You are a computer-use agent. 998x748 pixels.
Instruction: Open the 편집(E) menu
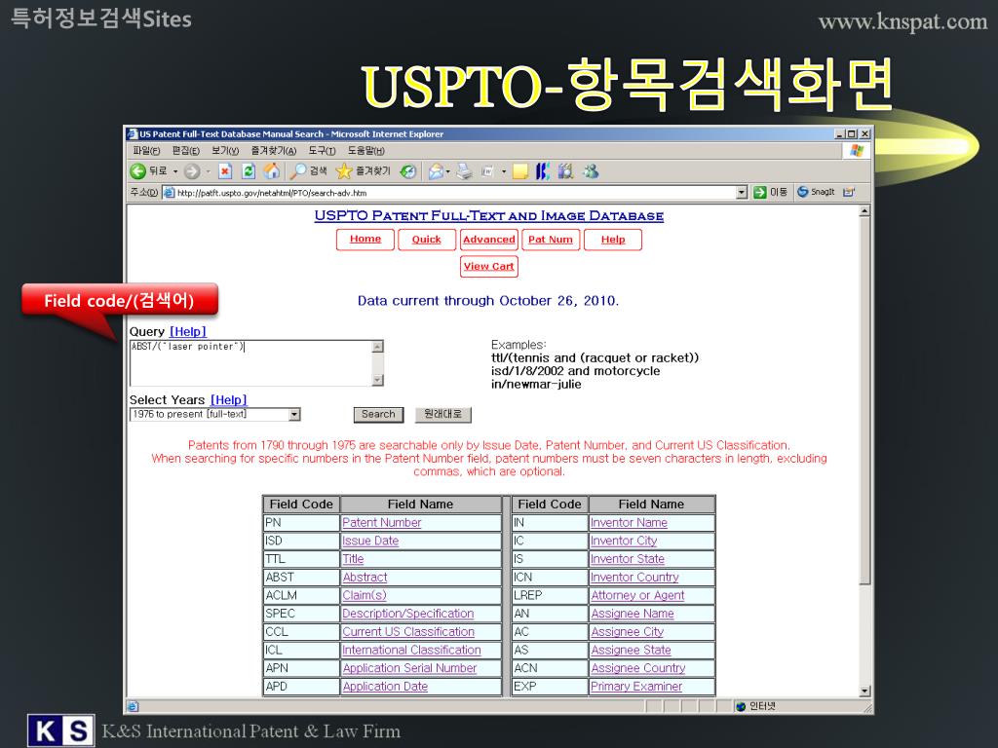pos(186,151)
